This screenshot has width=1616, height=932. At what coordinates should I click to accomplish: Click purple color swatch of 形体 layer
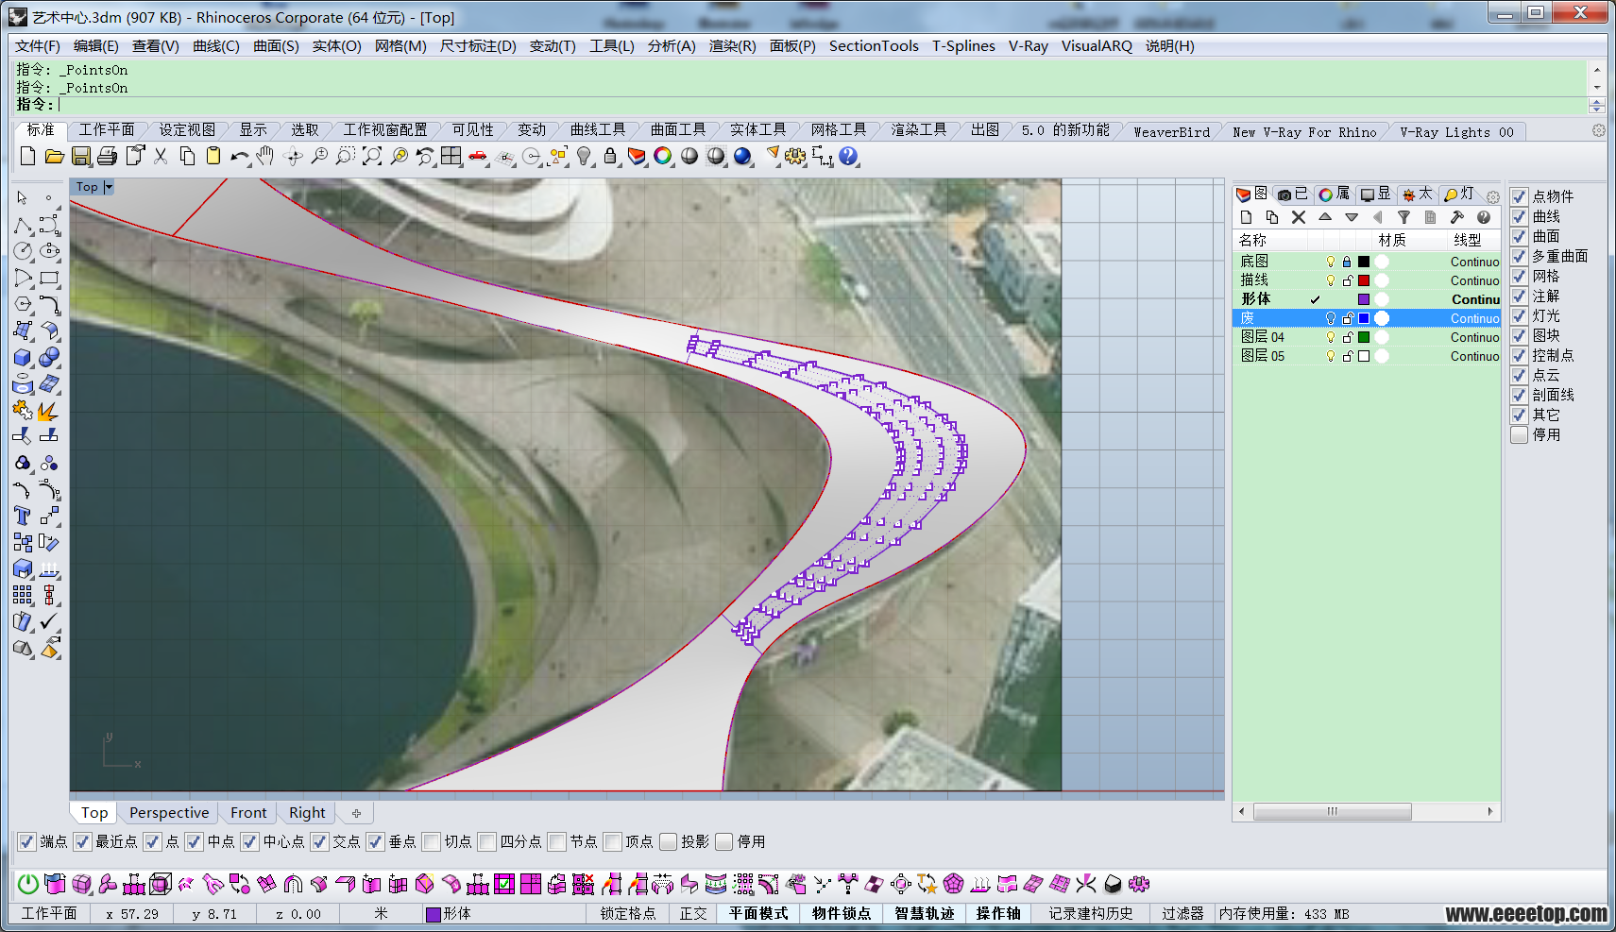tap(1364, 299)
